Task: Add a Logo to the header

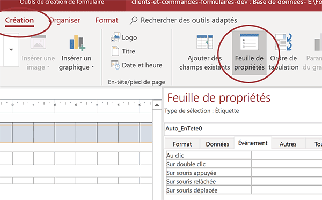Action: click(x=124, y=37)
